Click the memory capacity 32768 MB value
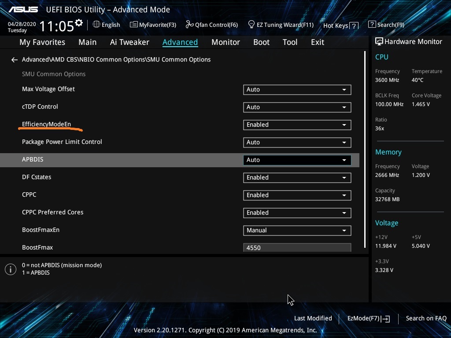Viewport: 451px width, 338px height. [388, 199]
